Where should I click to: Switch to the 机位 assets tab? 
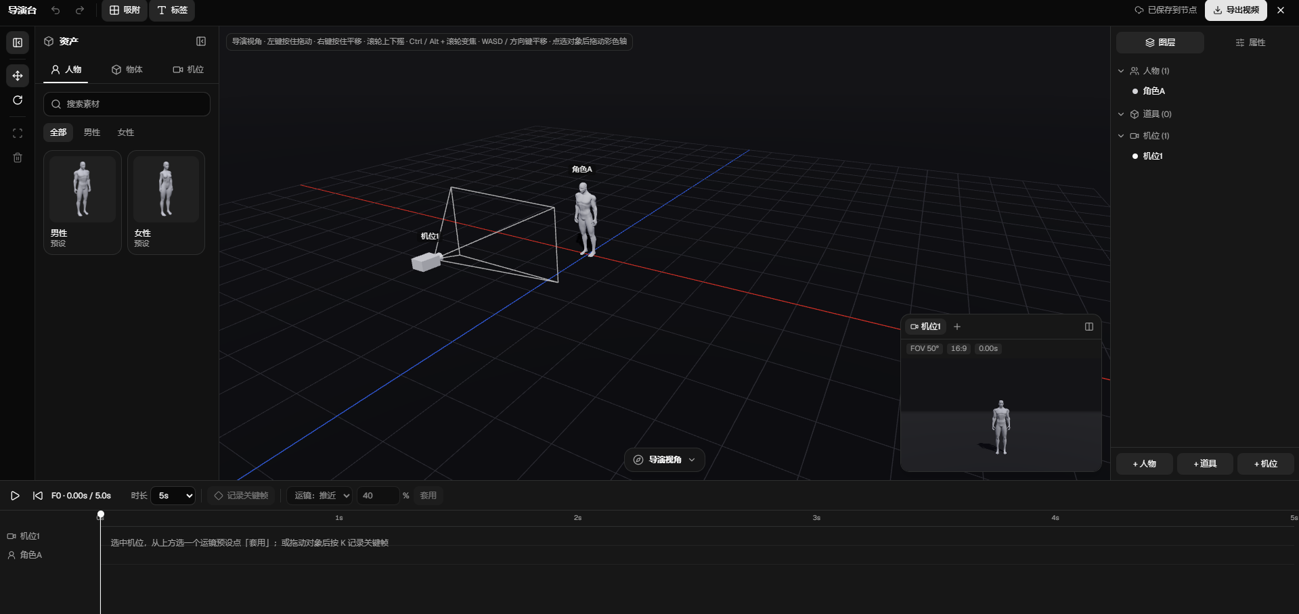[x=188, y=70]
